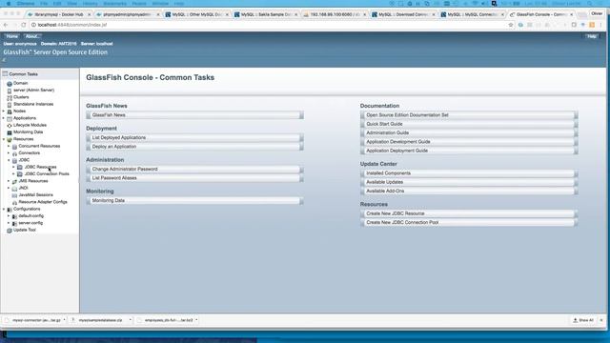The width and height of the screenshot is (610, 343).
Task: Click Installed Components button
Action: [x=469, y=173]
